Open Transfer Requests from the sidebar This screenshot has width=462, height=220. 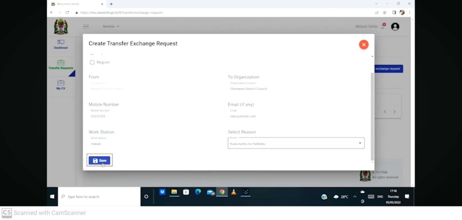point(61,65)
